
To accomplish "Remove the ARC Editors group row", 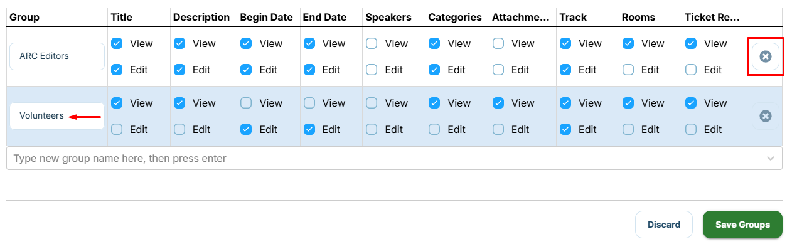I will (766, 56).
